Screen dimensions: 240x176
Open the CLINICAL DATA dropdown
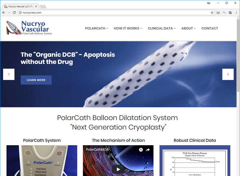(x=160, y=28)
